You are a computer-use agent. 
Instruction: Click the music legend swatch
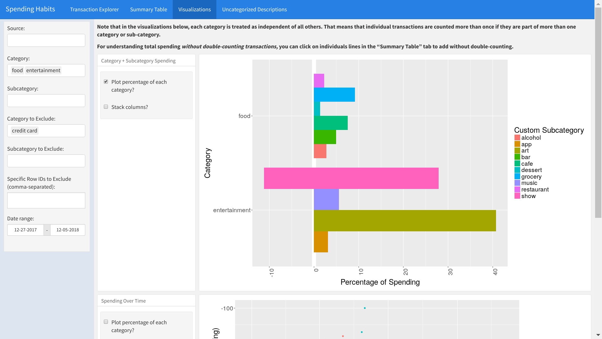coord(517,183)
